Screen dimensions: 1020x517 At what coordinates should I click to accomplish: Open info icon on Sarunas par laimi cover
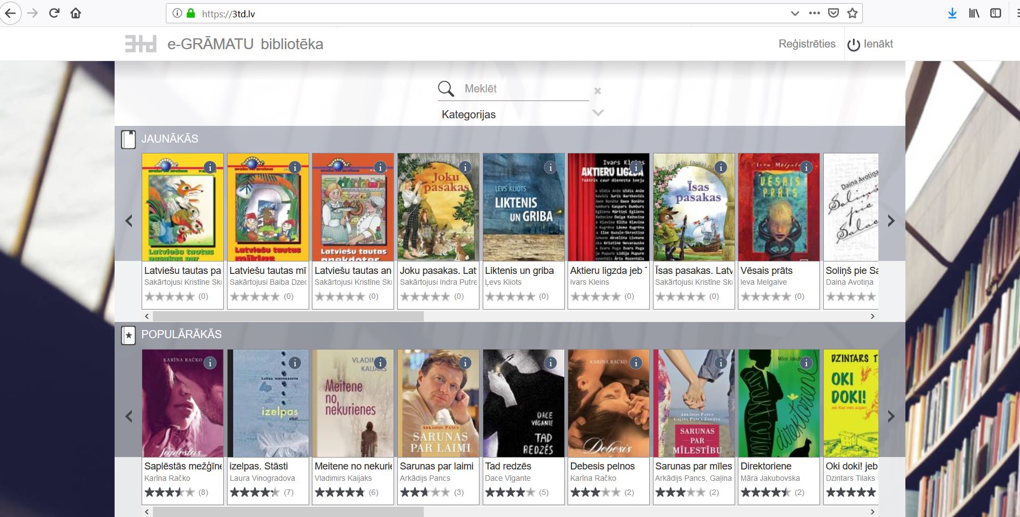pyautogui.click(x=465, y=363)
